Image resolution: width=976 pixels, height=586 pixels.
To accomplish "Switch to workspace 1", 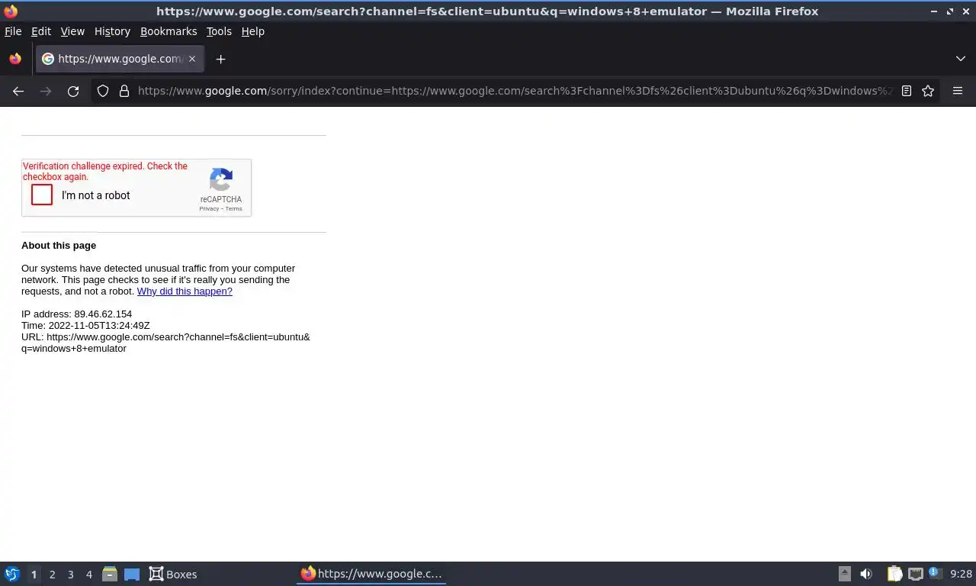I will coord(34,575).
